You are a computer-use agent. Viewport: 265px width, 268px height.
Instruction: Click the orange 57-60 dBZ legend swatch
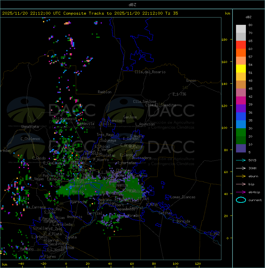(x=241, y=53)
